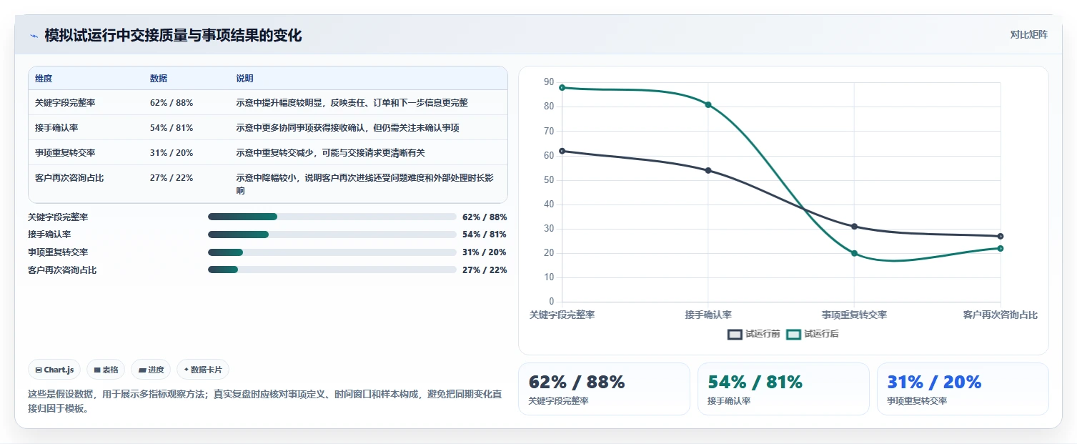The height and width of the screenshot is (444, 1077).
Task: Click 试运行后 data point at 客户再次咨询占比
Action: click(1001, 248)
